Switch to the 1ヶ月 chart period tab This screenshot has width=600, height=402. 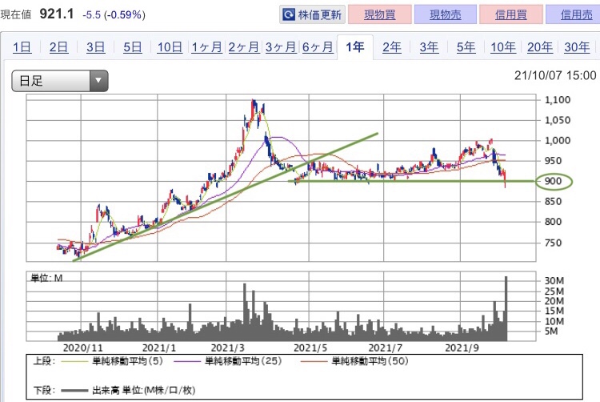point(206,47)
